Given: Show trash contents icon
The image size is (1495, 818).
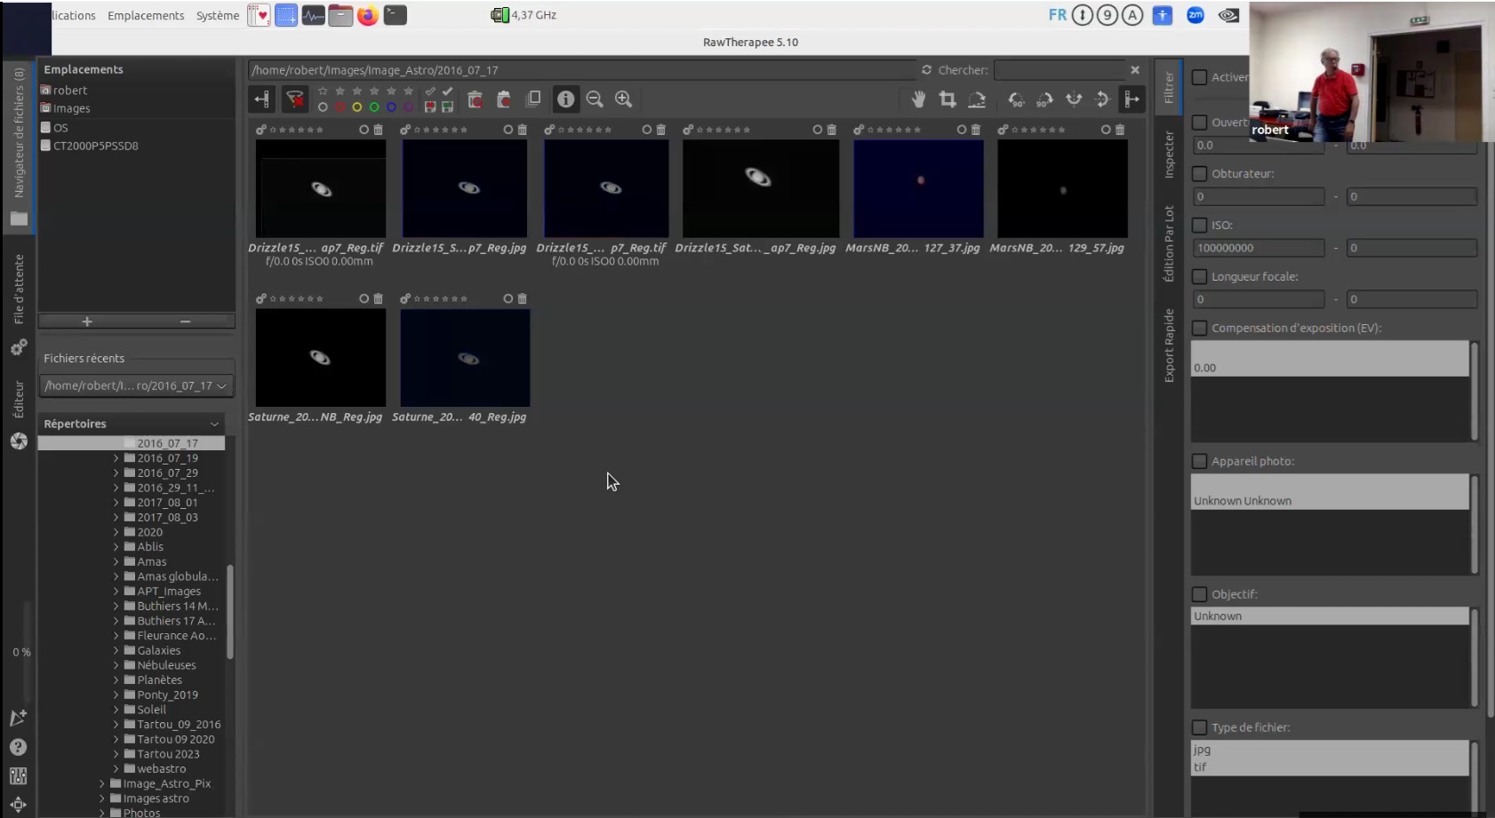Looking at the screenshot, I should [x=475, y=99].
